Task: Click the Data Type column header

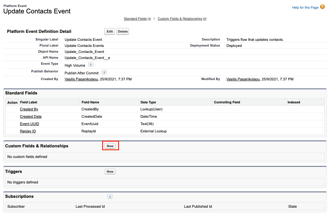Action: 148,102
